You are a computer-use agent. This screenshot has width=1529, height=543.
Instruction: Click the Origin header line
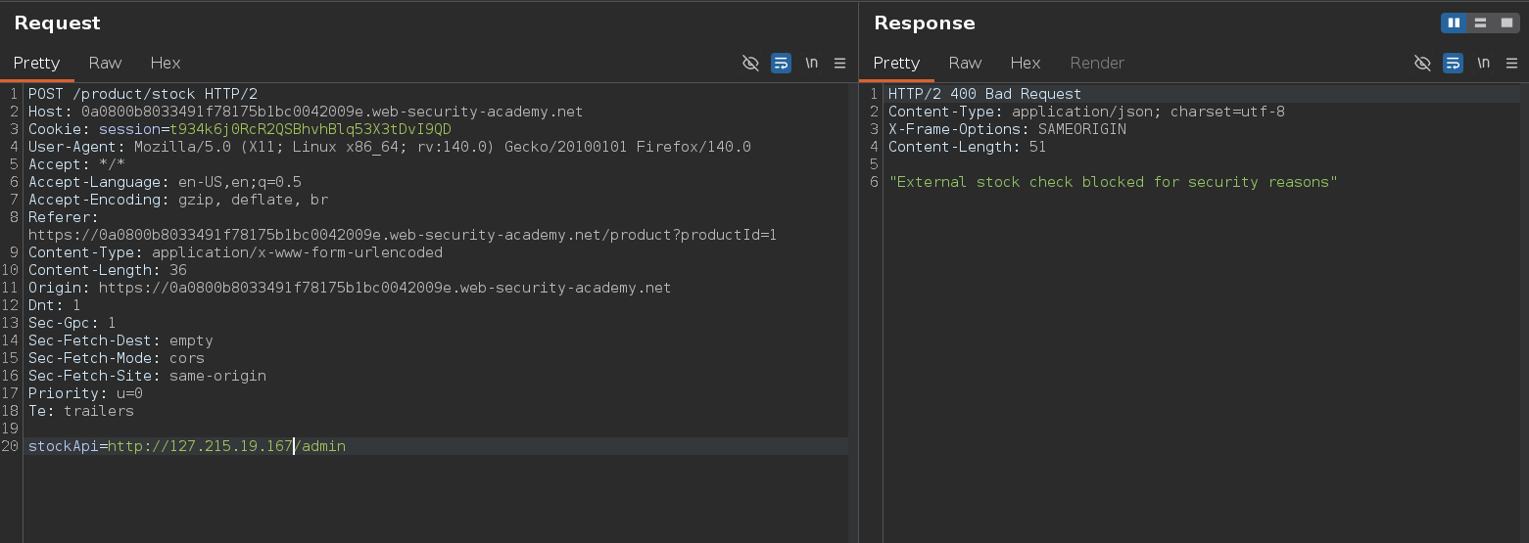tap(350, 288)
